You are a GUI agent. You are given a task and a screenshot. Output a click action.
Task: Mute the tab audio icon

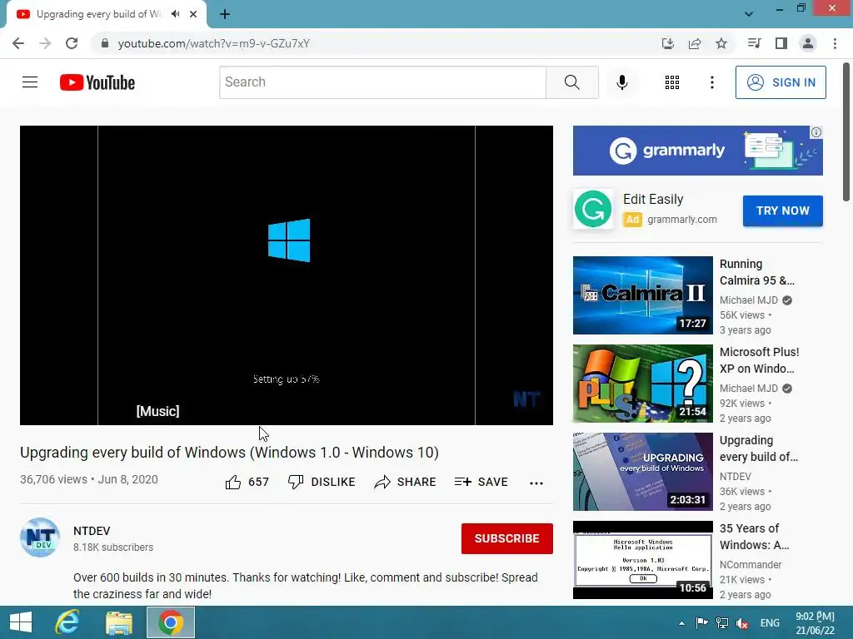[x=175, y=14]
